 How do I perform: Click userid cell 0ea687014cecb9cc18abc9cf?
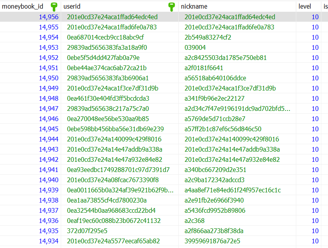click(105, 37)
